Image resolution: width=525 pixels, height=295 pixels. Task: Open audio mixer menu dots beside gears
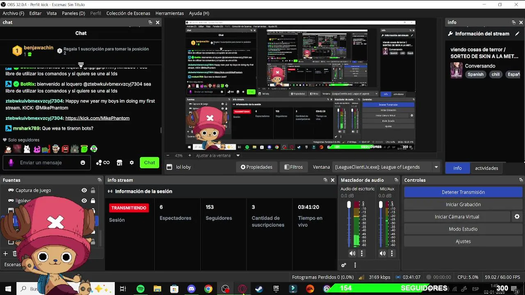coord(355,265)
